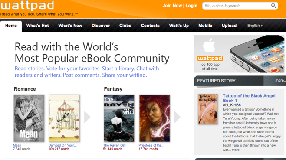The height and width of the screenshot is (160, 286).
Task: Open the Mean book cover
Action: point(29,118)
